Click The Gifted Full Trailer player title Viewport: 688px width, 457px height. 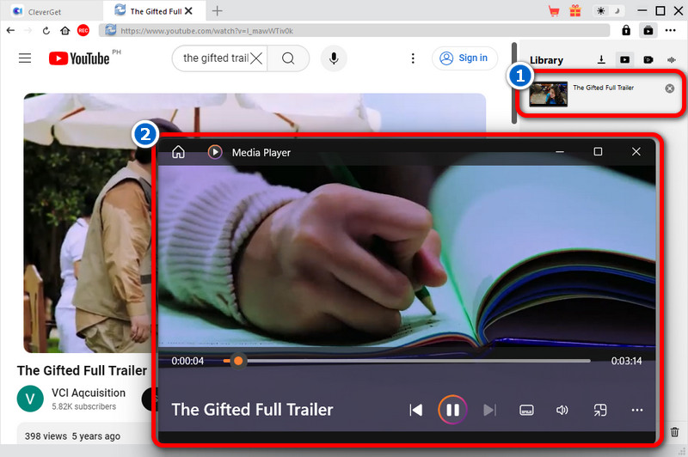[252, 410]
